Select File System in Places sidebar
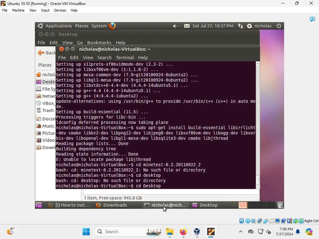Screen dimensions: 319x239 click(x=46, y=89)
